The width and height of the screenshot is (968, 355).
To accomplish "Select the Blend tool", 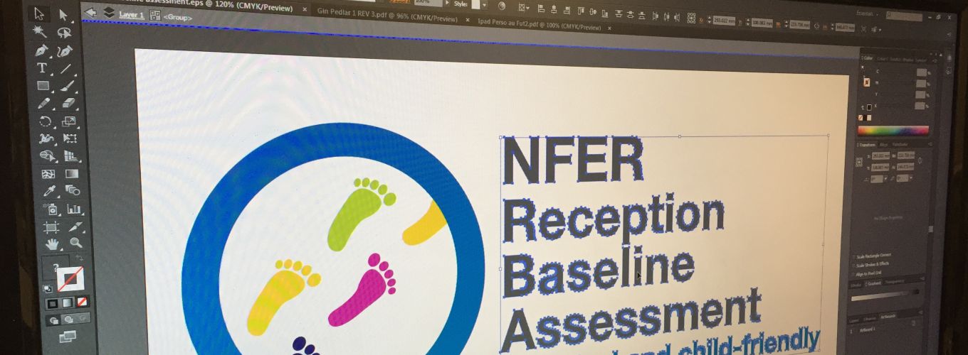I will pos(73,191).
